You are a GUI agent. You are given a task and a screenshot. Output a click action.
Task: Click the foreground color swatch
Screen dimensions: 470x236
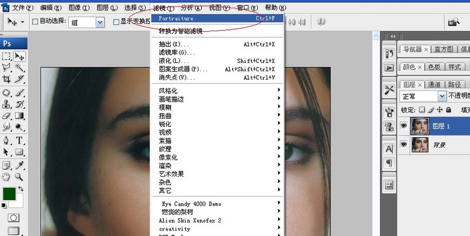9,193
